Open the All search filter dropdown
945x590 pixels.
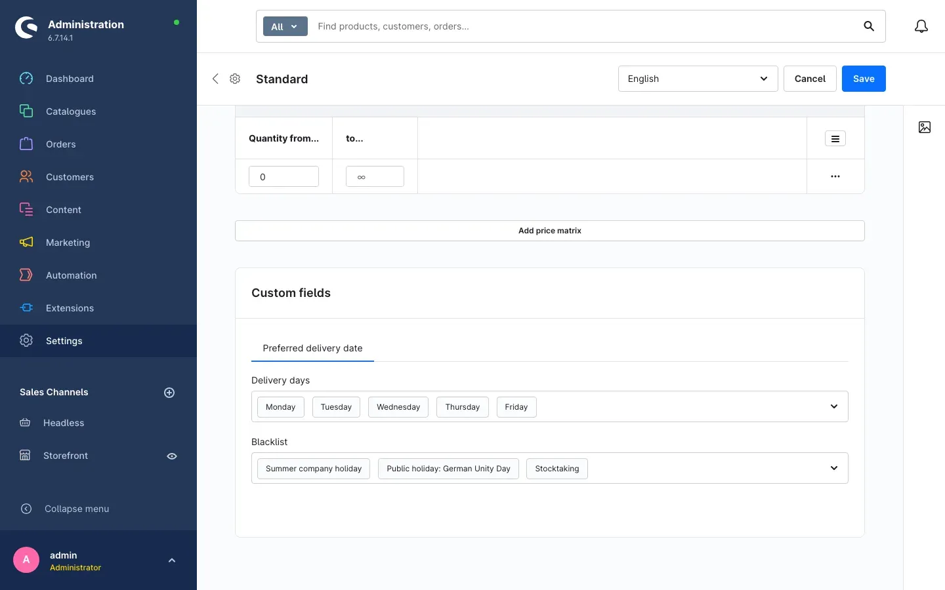coord(285,26)
